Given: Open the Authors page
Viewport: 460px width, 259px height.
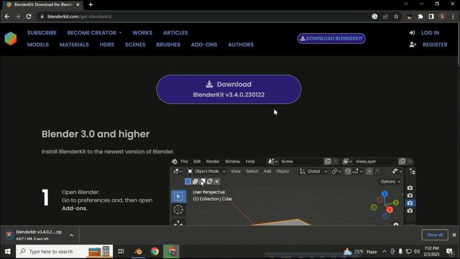Looking at the screenshot, I should (x=241, y=45).
